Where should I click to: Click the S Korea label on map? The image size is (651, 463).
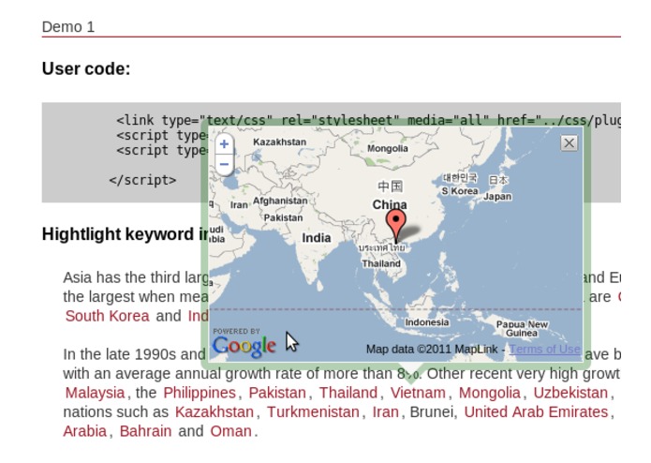tap(460, 191)
